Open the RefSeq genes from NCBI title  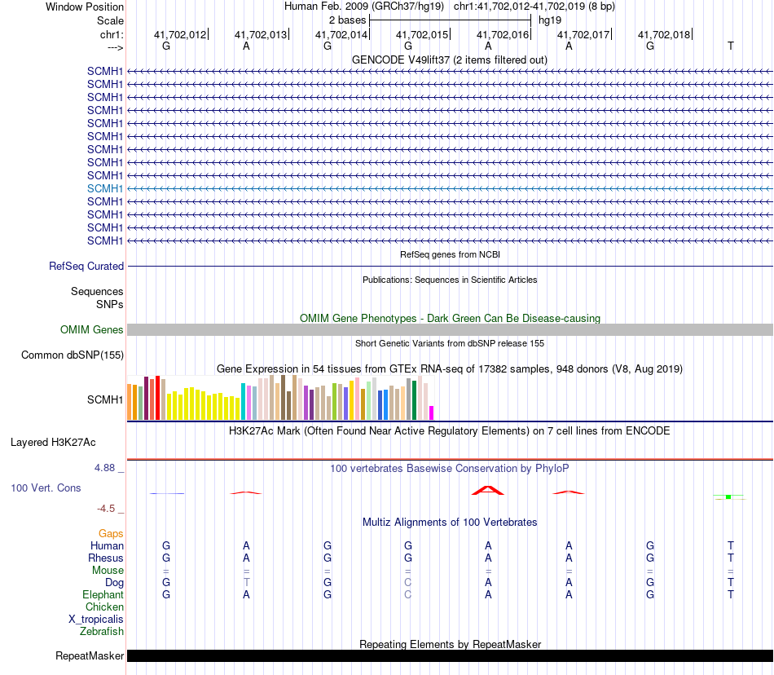450,254
